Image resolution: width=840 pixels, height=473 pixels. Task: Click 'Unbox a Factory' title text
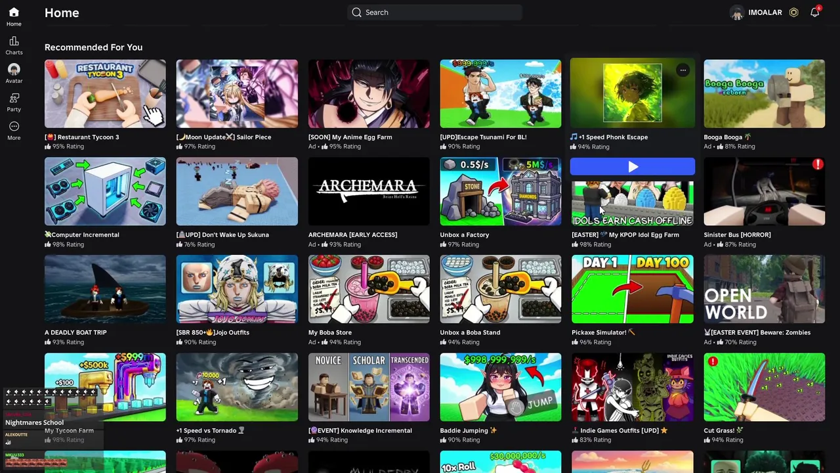pyautogui.click(x=465, y=235)
